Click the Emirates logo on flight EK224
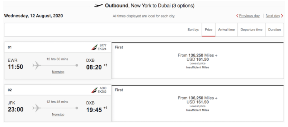Viewport: 288px width, 127px height. pyautogui.click(x=94, y=47)
